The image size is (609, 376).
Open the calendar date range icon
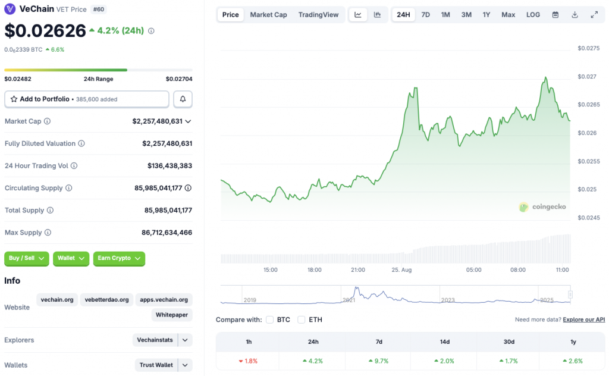tap(555, 15)
